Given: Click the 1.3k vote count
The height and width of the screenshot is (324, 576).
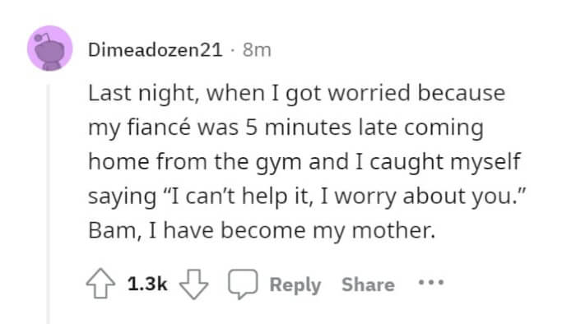Looking at the screenshot, I should [147, 284].
